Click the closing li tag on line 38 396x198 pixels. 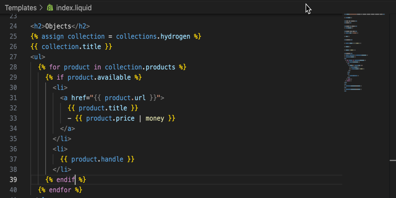pyautogui.click(x=62, y=169)
